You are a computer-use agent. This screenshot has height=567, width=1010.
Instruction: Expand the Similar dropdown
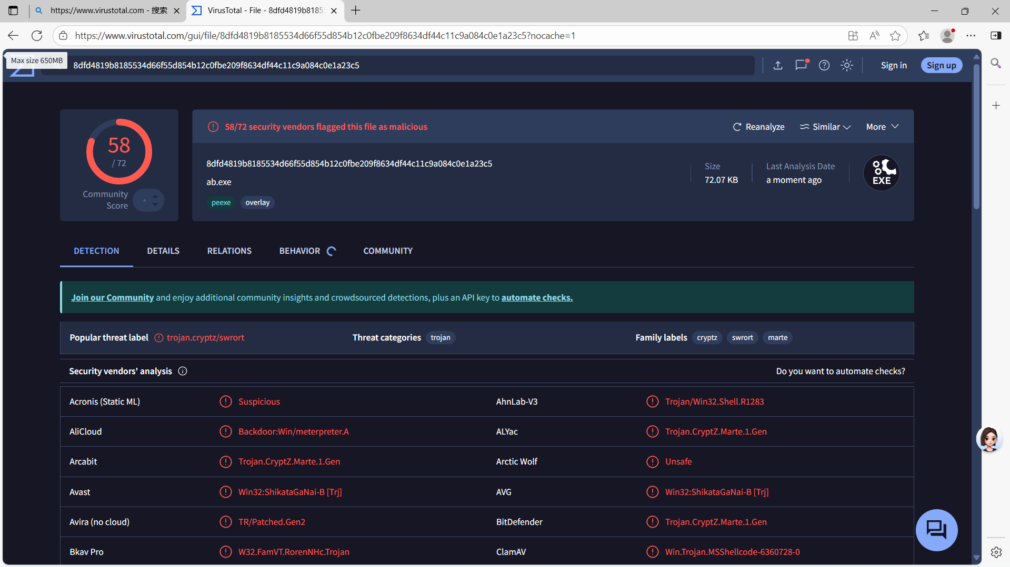click(825, 127)
